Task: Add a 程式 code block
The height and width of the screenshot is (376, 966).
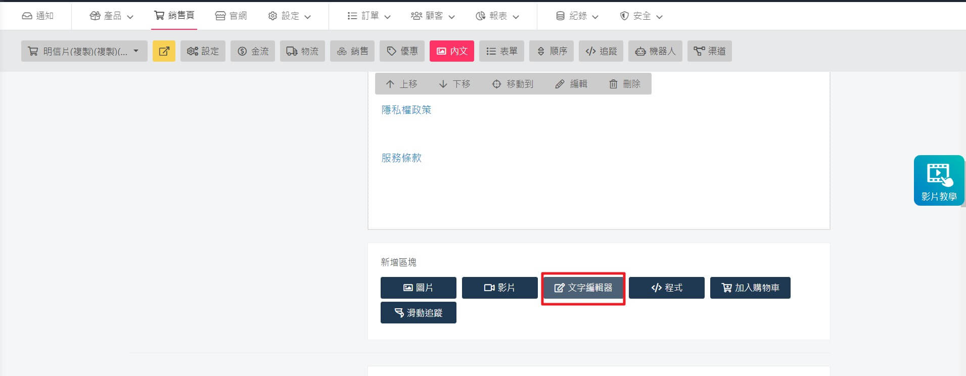Action: click(667, 288)
